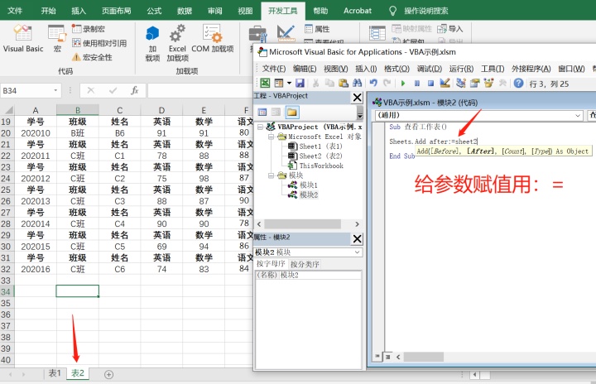Click Paste icon in VBA toolbar
Screen dimensions: 596x384
click(x=344, y=83)
